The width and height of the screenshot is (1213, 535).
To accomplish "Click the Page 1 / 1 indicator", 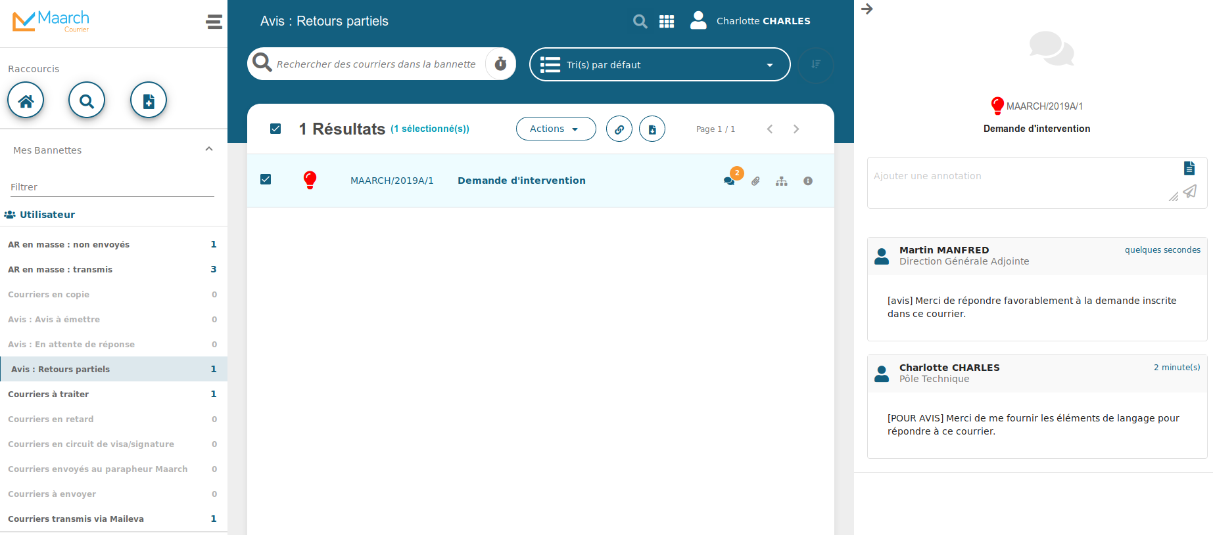I will coord(715,129).
